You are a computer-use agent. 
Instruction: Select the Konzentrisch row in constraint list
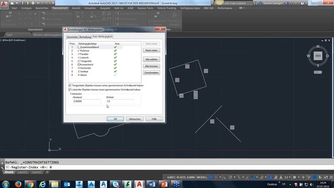(96, 65)
